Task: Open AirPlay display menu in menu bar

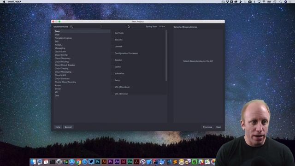Action: click(259, 2)
